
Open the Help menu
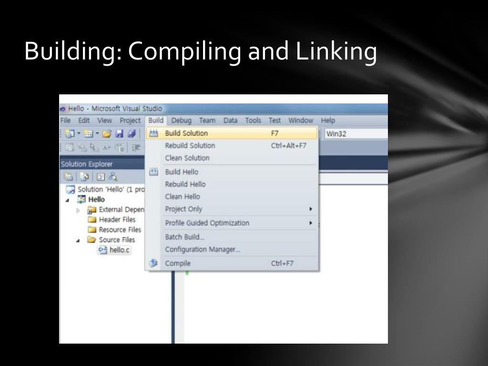(328, 121)
